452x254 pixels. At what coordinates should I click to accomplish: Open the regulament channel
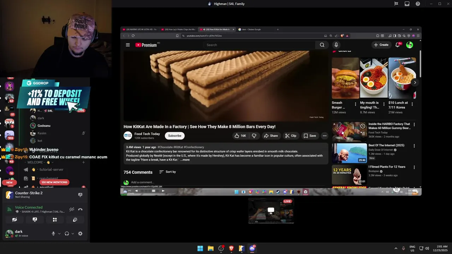coord(49,179)
